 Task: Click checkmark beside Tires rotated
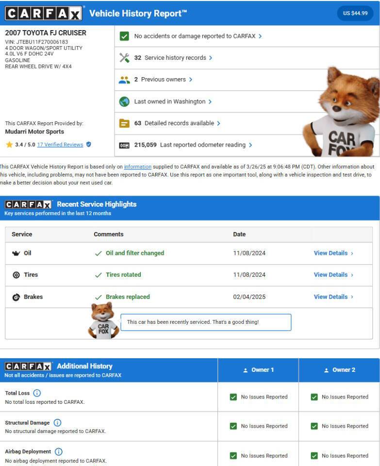tap(99, 275)
